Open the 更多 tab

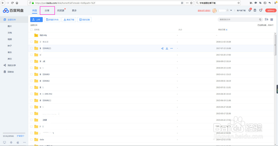click(x=74, y=11)
